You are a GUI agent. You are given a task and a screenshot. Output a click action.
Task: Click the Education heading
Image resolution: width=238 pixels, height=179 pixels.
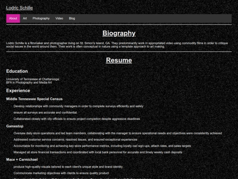tap(17, 71)
